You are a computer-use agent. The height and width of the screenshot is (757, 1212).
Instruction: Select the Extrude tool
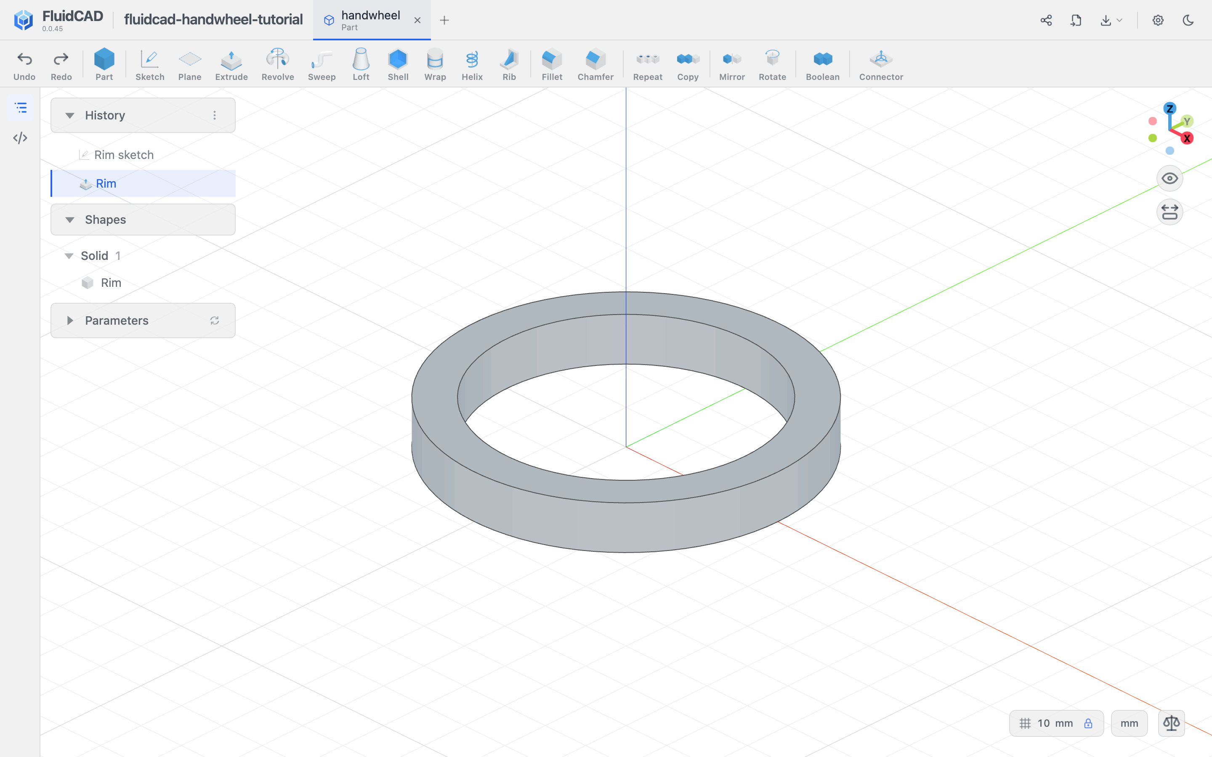click(231, 65)
